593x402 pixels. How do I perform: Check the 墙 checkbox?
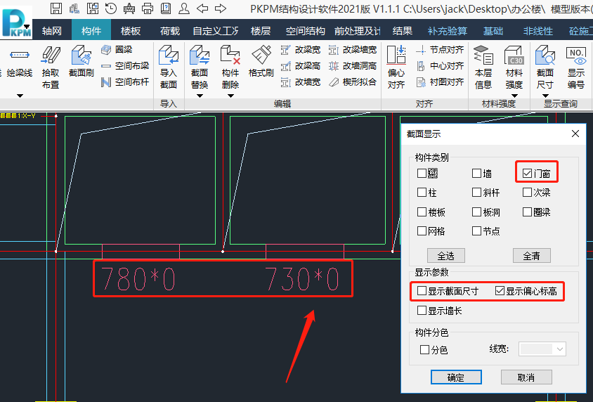click(476, 173)
